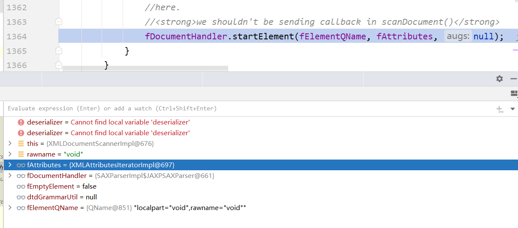The width and height of the screenshot is (518, 228).
Task: Click the glasses icon beside fEmptyElement
Action: coord(21,187)
